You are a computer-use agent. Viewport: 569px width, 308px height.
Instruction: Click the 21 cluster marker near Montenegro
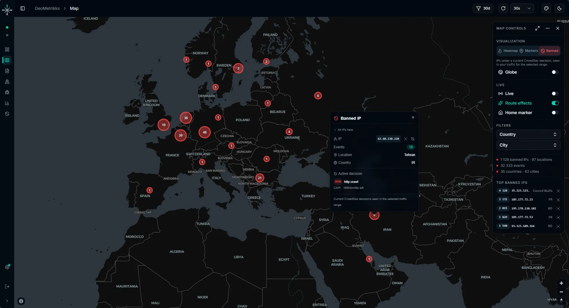pyautogui.click(x=260, y=178)
